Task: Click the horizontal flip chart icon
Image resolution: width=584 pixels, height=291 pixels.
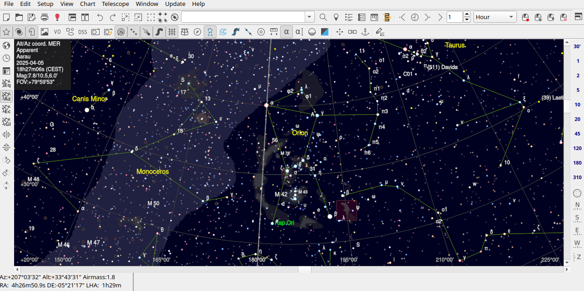Action: pos(6,135)
